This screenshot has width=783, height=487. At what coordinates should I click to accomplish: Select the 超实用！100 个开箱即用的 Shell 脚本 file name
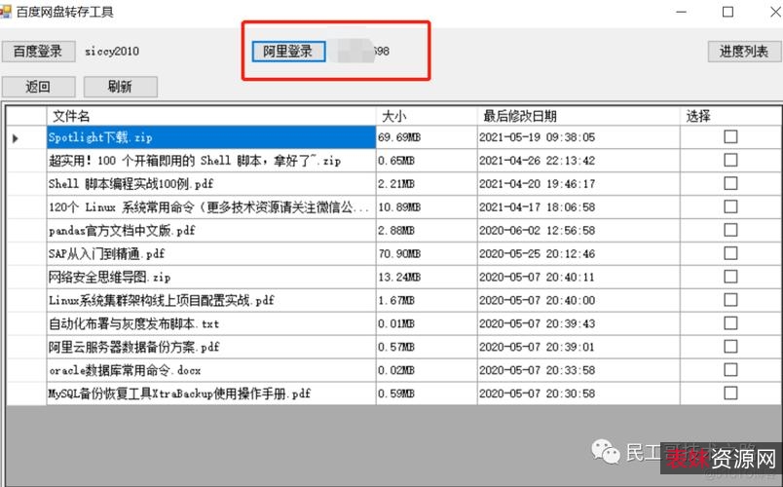tap(211, 161)
